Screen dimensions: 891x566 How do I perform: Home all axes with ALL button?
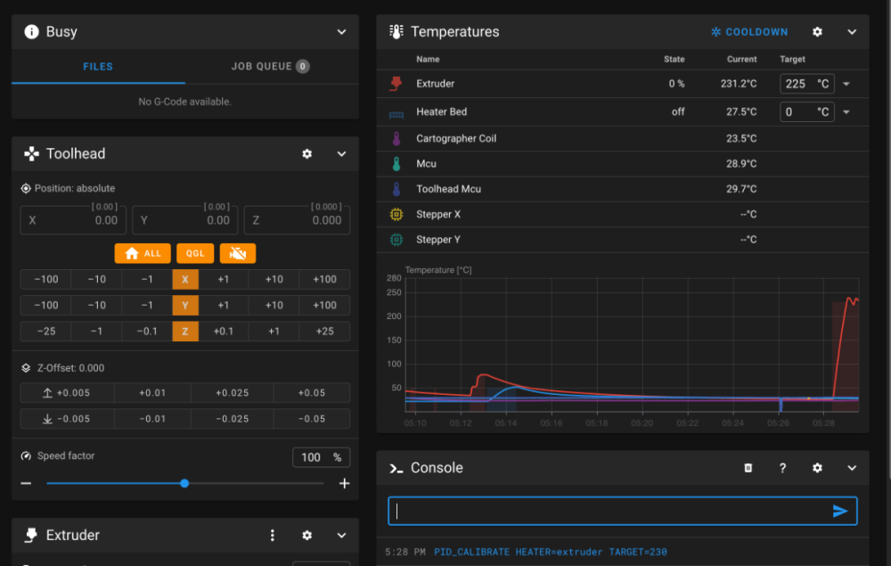coord(143,253)
